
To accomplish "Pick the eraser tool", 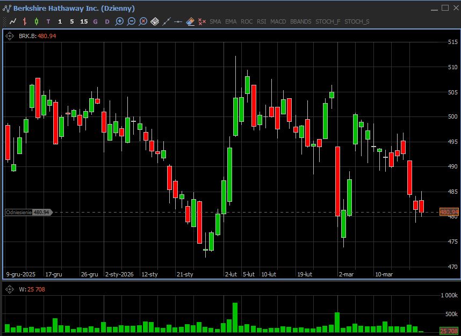I will tap(190, 21).
